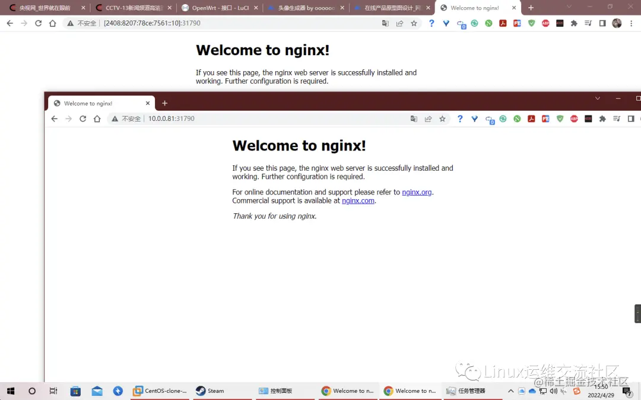
Task: Go back in the front 10.0.0.81 window
Action: pyautogui.click(x=55, y=119)
